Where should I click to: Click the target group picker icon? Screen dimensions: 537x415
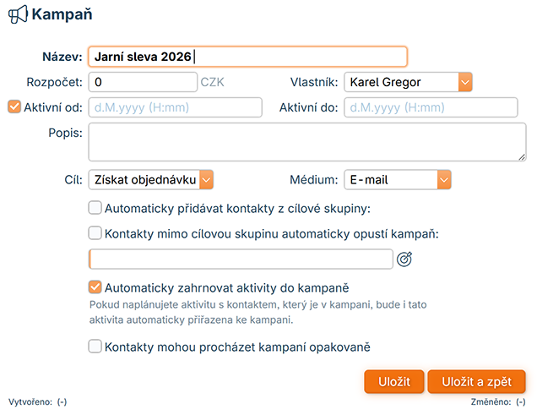coord(404,259)
